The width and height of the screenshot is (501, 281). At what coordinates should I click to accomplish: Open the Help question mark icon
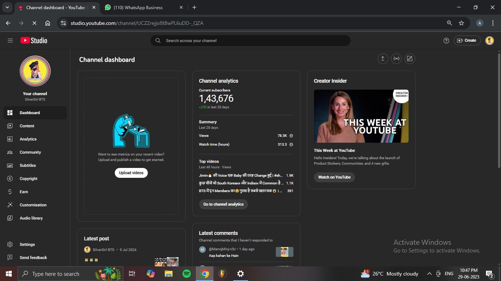tap(446, 41)
